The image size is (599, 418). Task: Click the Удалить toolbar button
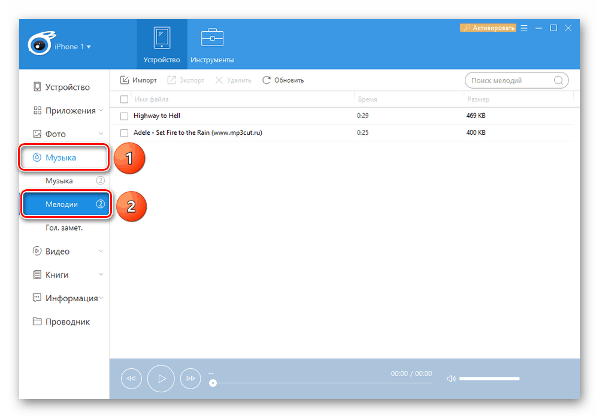(x=233, y=80)
